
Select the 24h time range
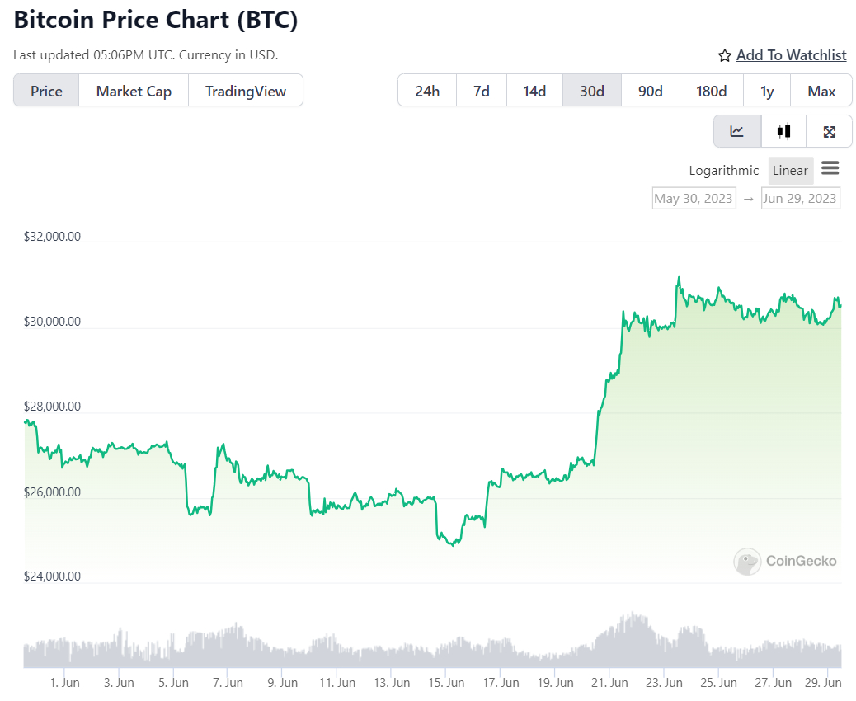coord(427,91)
